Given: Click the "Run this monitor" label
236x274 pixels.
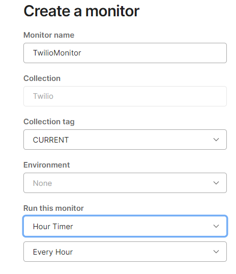Looking at the screenshot, I should (53, 208).
